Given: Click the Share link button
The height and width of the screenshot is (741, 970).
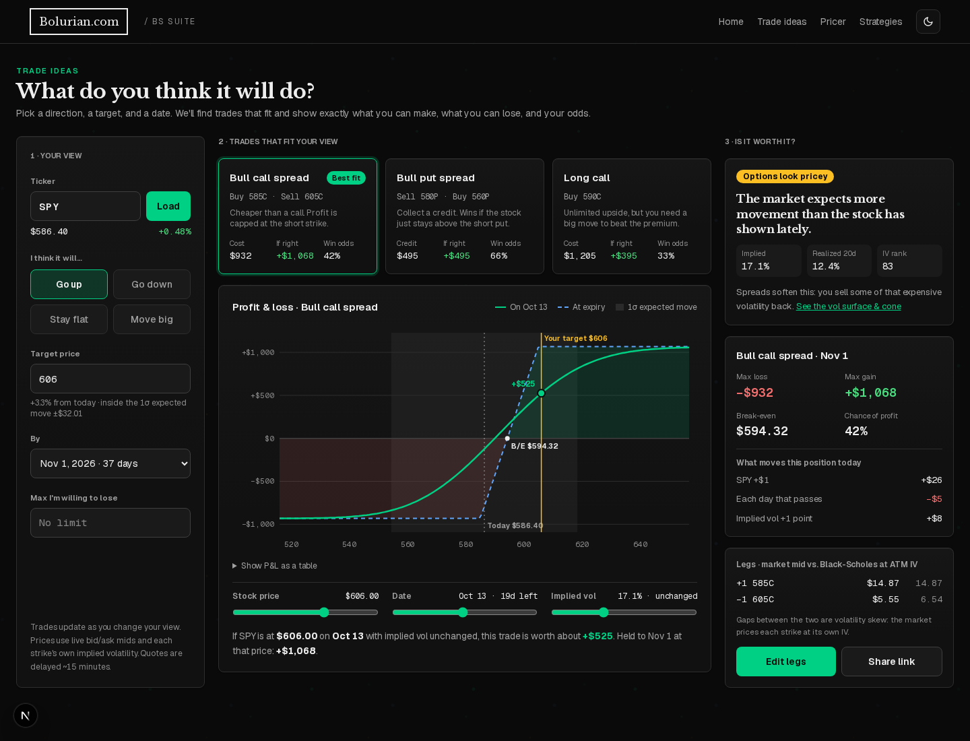Looking at the screenshot, I should (x=892, y=662).
